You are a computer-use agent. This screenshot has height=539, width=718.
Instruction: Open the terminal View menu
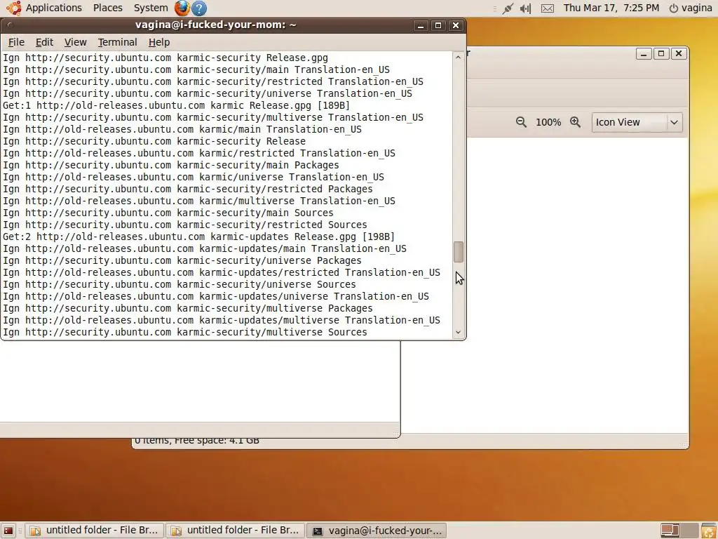coord(75,42)
